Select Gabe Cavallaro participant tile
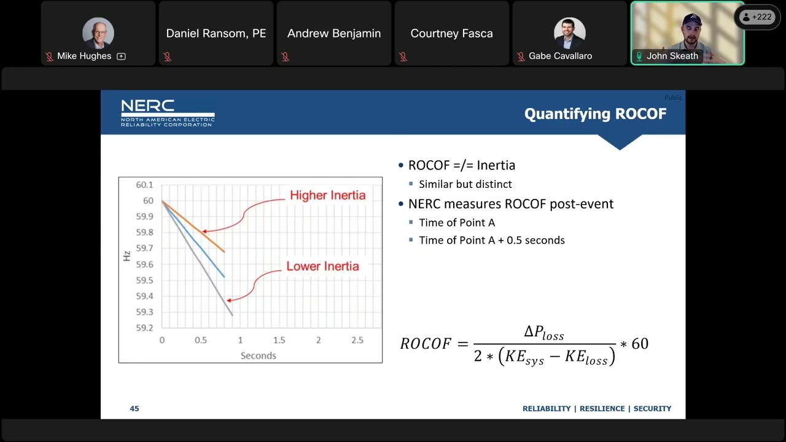Viewport: 786px width, 442px height. (x=570, y=33)
